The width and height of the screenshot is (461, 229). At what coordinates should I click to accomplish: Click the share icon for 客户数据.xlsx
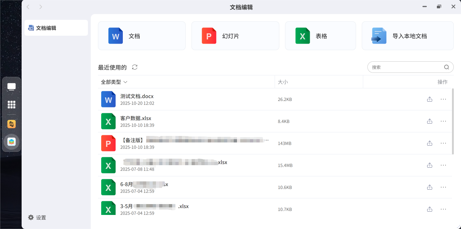[x=429, y=121]
